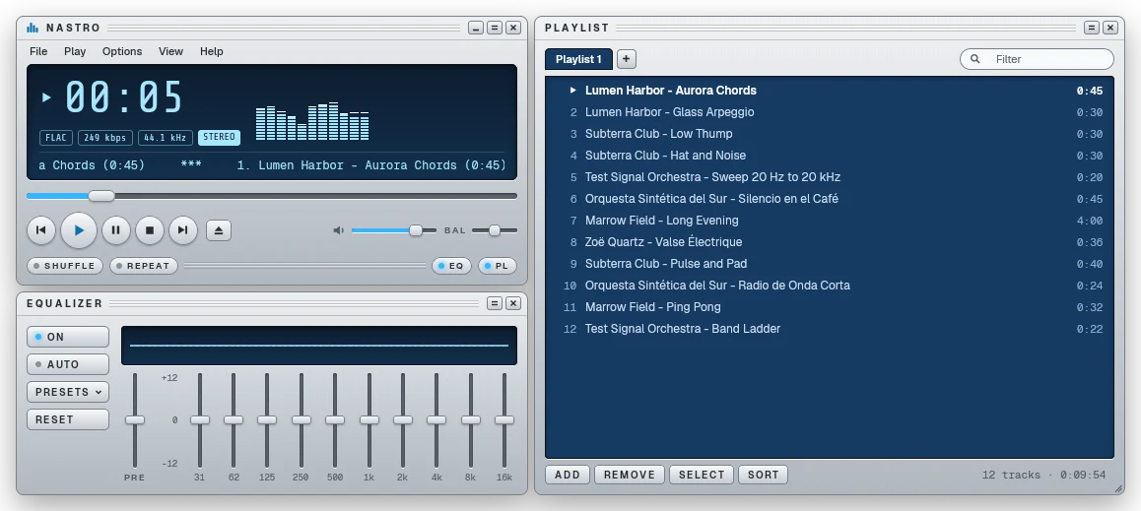The height and width of the screenshot is (511, 1141).
Task: Select track Marrow Field - Ping Pong
Action: tap(830, 307)
